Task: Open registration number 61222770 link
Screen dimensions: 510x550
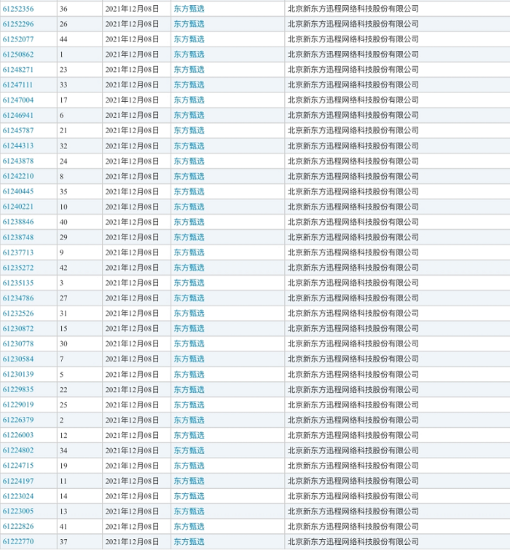Action: pyautogui.click(x=17, y=542)
